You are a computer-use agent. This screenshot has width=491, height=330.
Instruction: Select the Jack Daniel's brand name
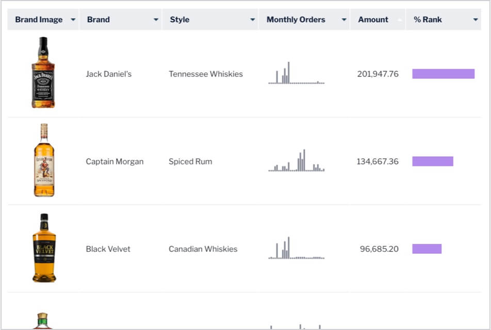tap(108, 74)
